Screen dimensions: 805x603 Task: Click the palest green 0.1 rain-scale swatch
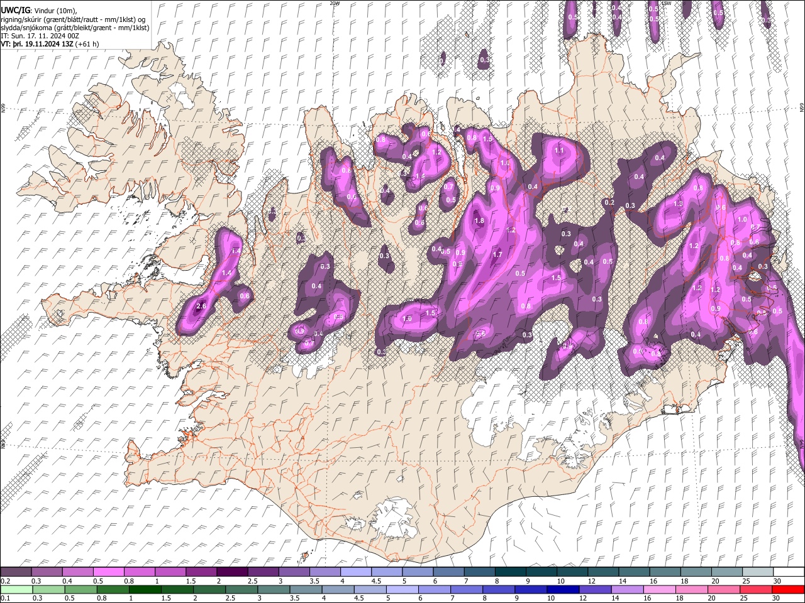pos(16,589)
